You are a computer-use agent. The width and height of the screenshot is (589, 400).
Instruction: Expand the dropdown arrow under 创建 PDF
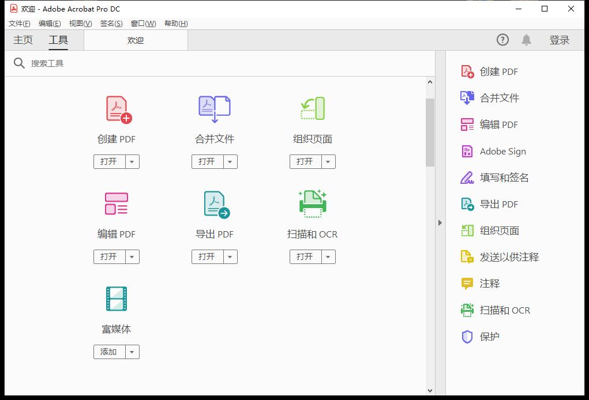point(132,162)
